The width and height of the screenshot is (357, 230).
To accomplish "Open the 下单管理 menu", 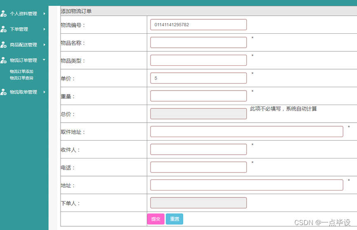I will point(19,29).
